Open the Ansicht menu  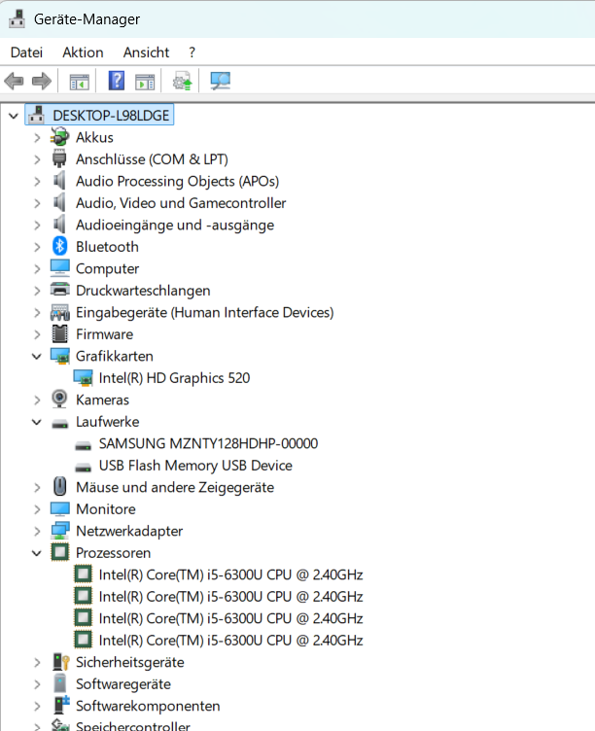pos(146,52)
